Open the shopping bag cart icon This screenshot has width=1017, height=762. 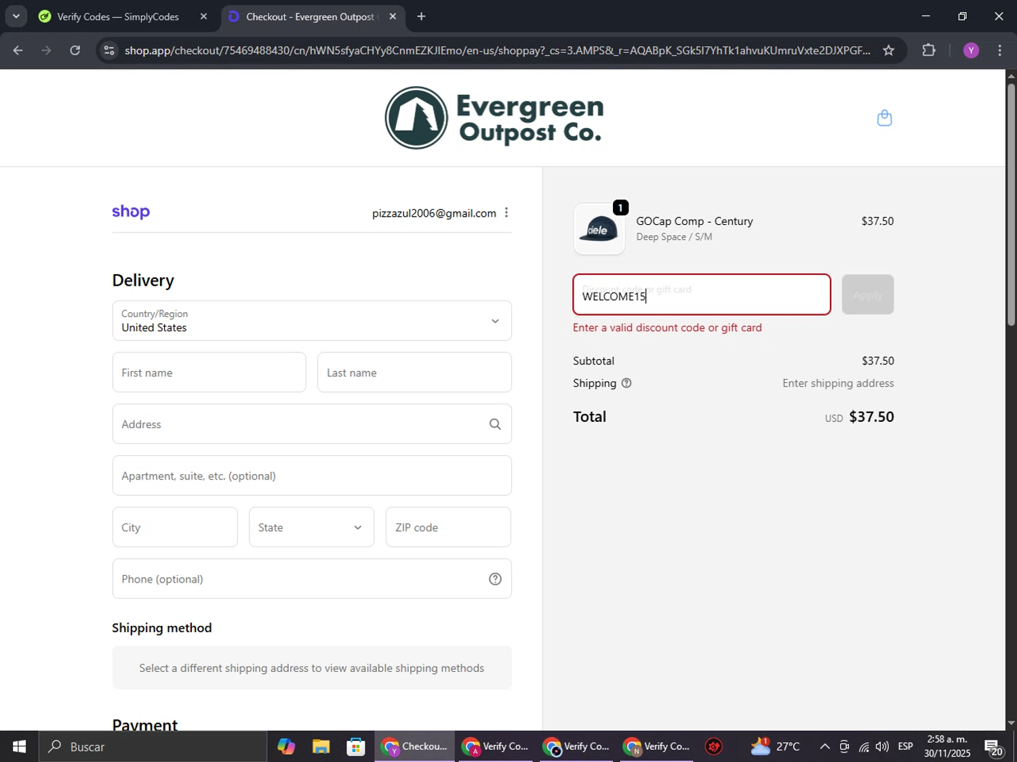click(x=884, y=118)
